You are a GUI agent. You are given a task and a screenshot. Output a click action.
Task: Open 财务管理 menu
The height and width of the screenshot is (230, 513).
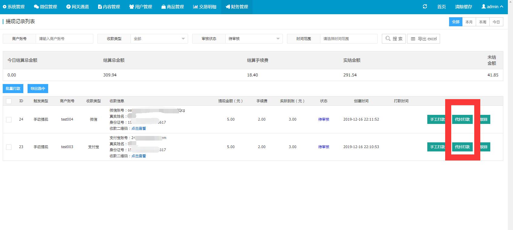tap(237, 7)
